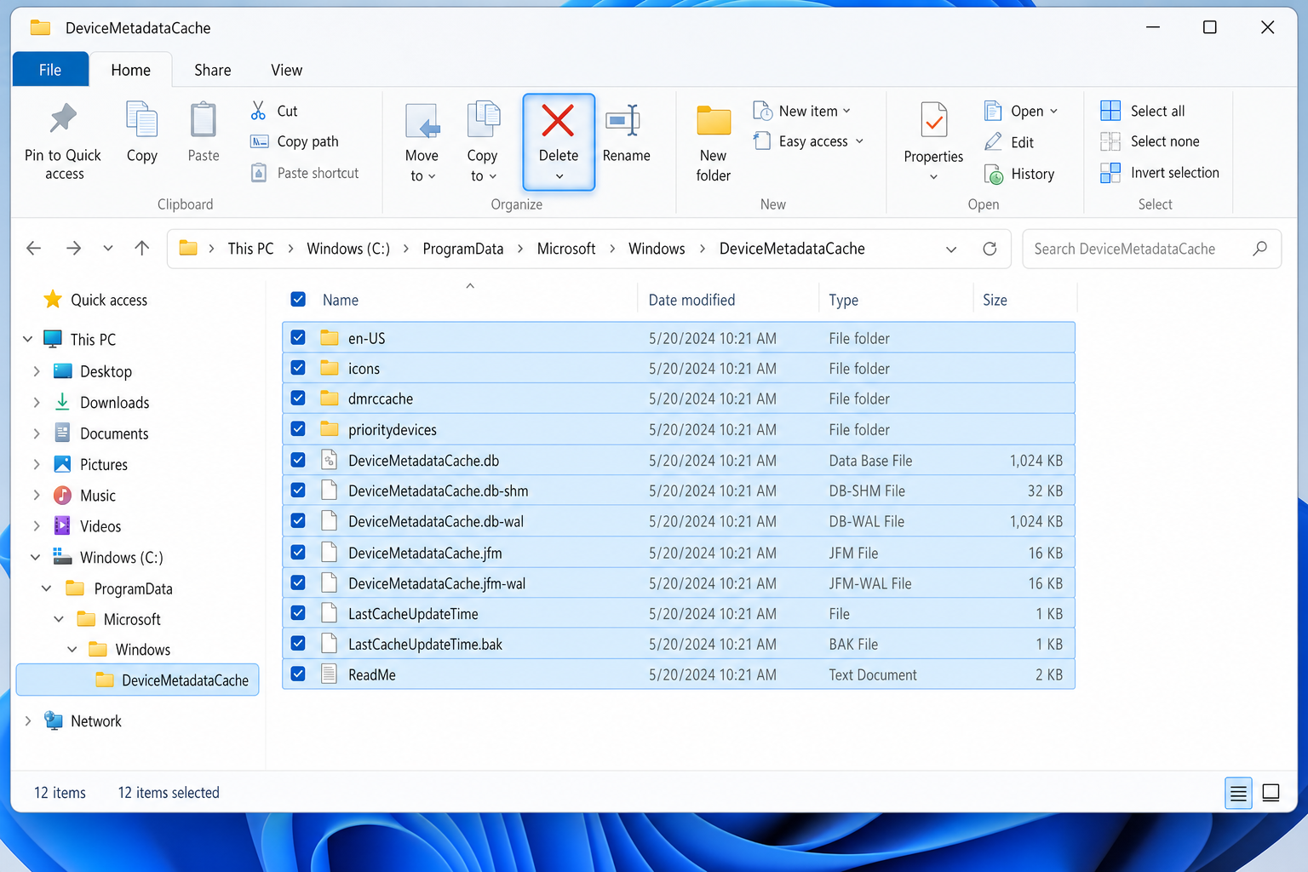Sort by the Name column header
The image size is (1308, 872).
point(341,300)
